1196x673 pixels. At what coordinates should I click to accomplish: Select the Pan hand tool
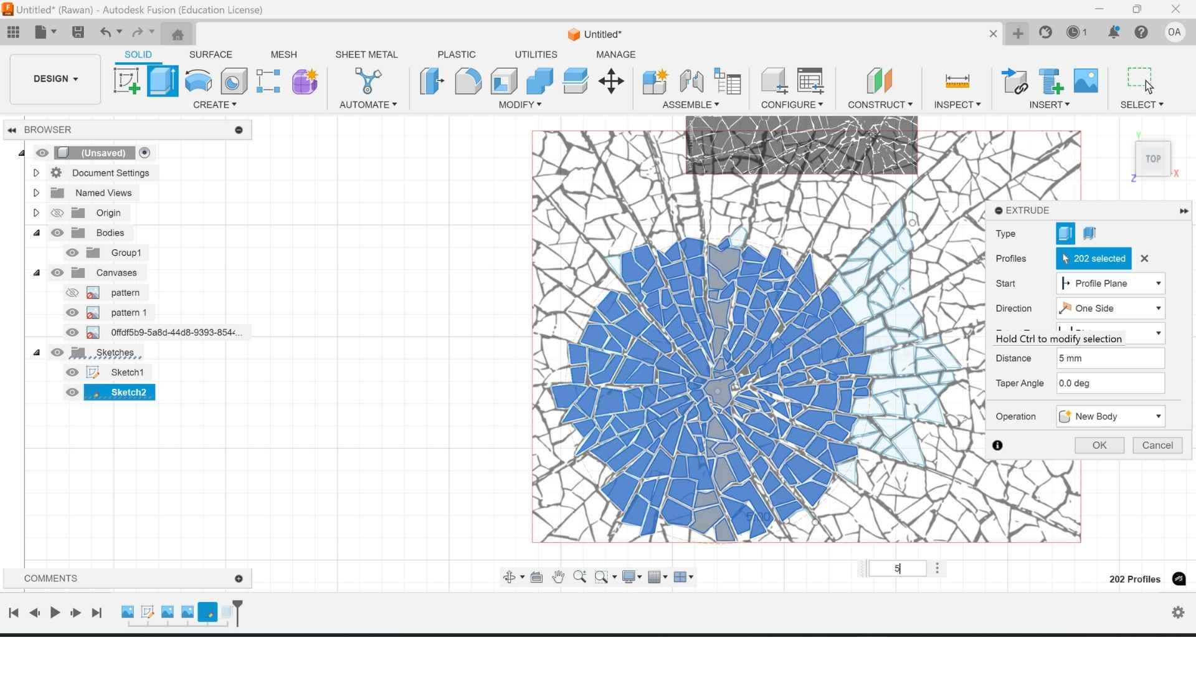coord(558,577)
